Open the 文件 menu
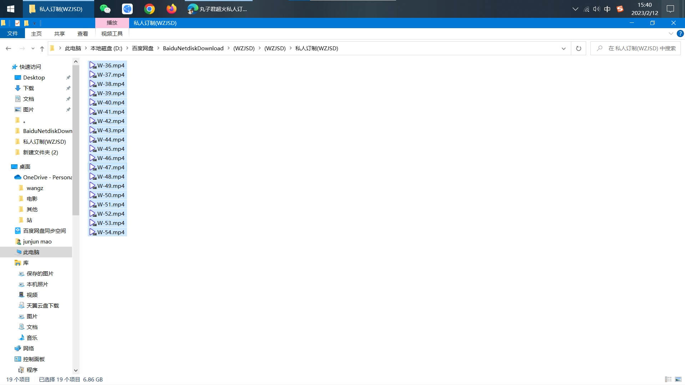 point(12,34)
